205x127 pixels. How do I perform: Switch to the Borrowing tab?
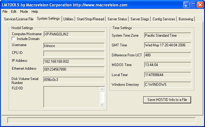click(186, 19)
